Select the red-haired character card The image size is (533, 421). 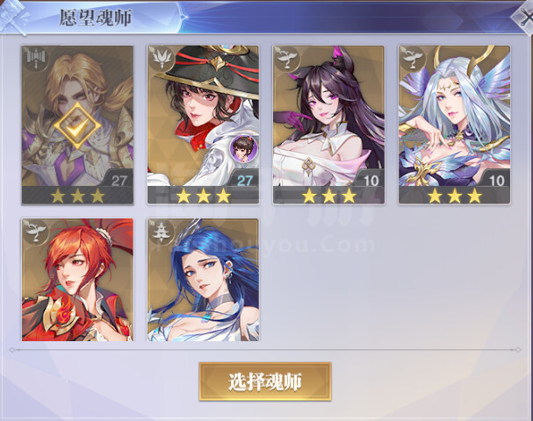pos(77,280)
